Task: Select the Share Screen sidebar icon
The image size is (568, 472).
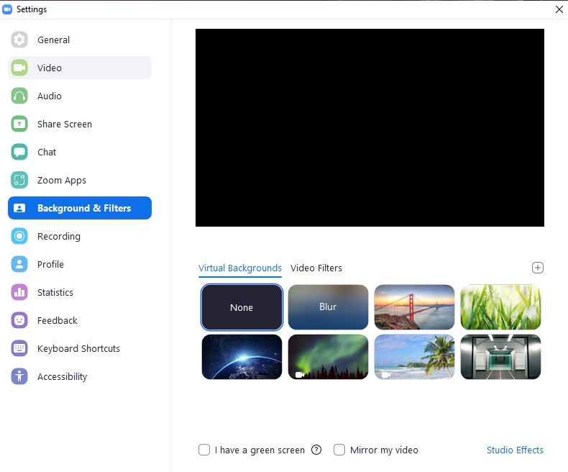Action: click(19, 124)
